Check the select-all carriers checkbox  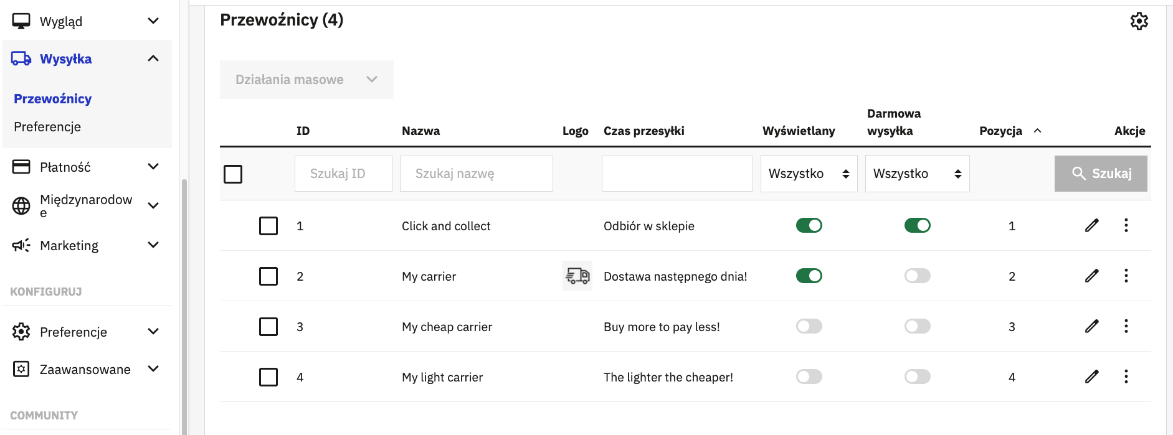click(x=233, y=174)
